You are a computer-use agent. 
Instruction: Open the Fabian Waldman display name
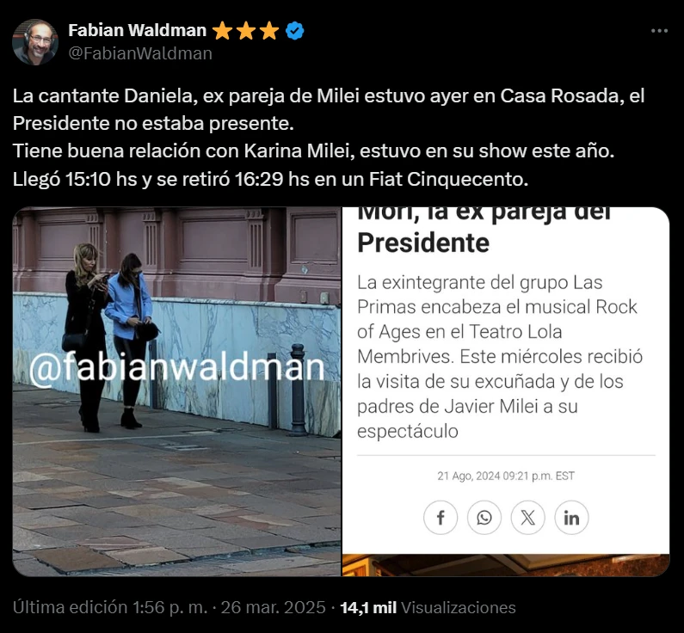coord(138,30)
